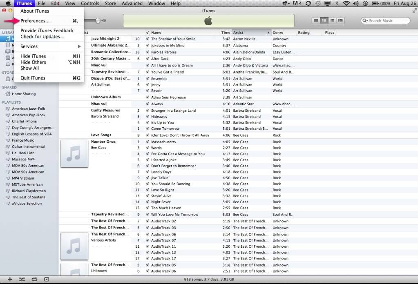Choose Preferences… from the iTunes menu

click(x=49, y=21)
